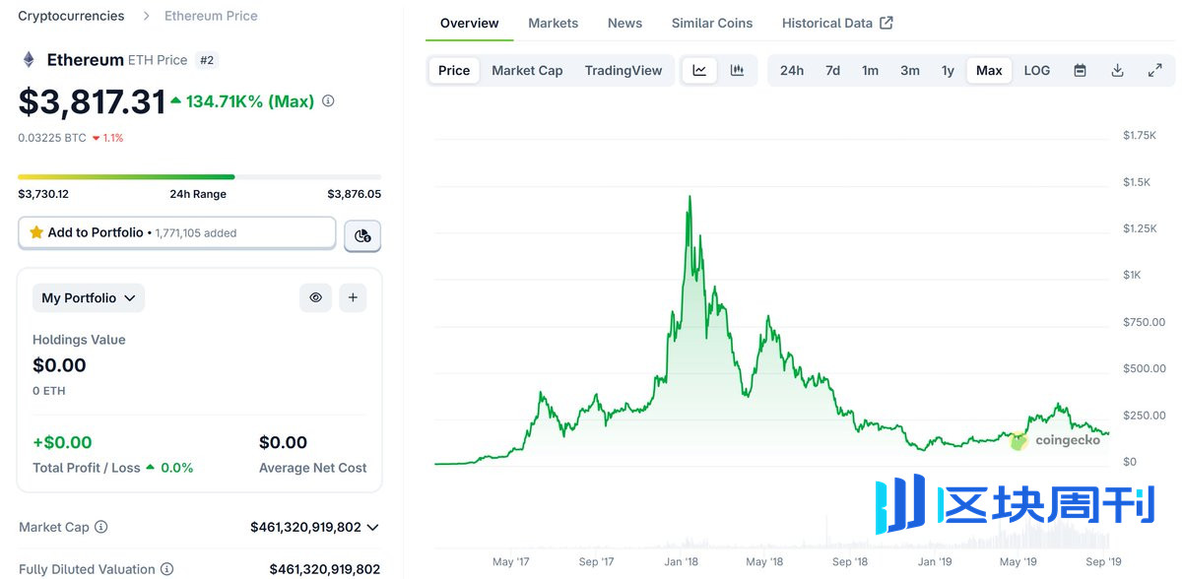The height and width of the screenshot is (579, 1182).
Task: Switch chart to TradingView mode
Action: [624, 70]
